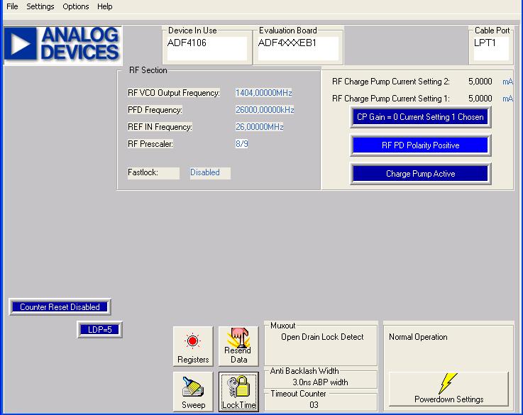Click the Fastlock Disabled value
The image size is (523, 415).
pos(210,172)
